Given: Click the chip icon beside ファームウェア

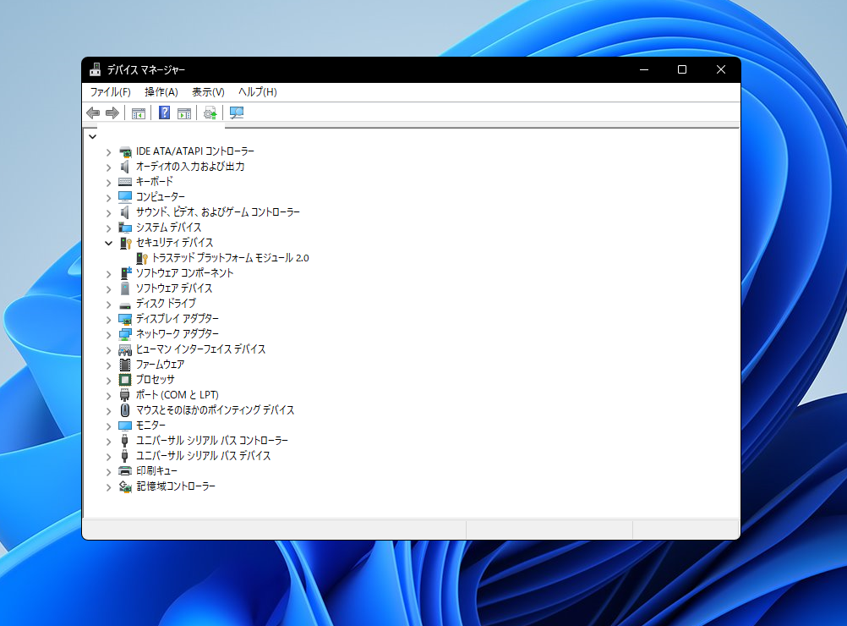Looking at the screenshot, I should pyautogui.click(x=125, y=365).
